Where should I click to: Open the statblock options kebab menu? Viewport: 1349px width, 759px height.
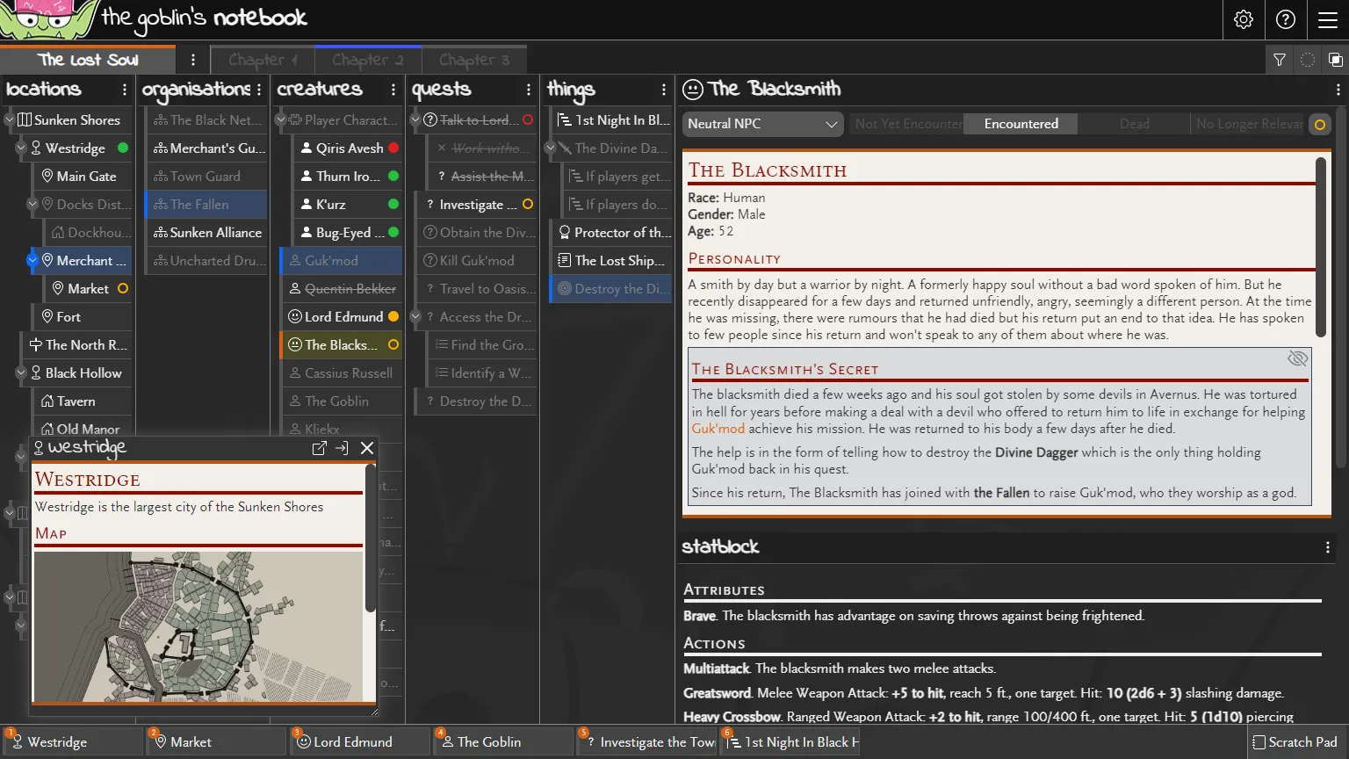click(1327, 546)
